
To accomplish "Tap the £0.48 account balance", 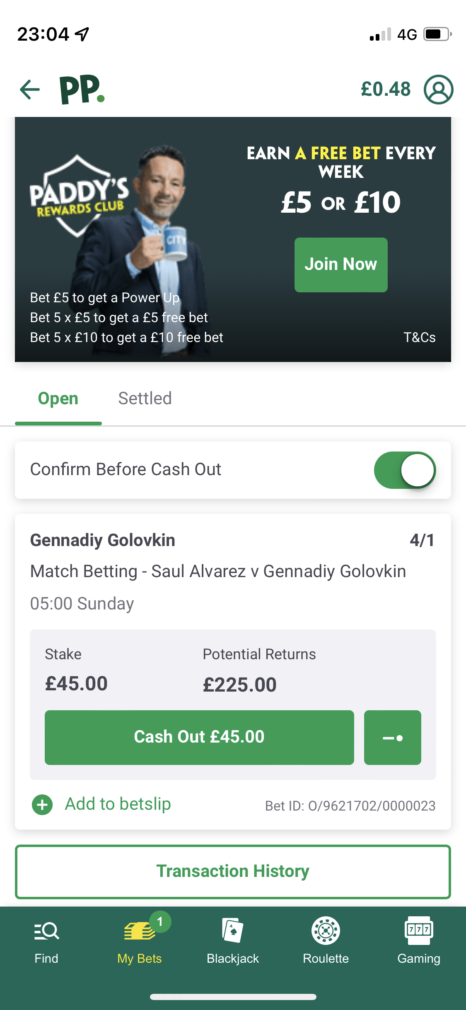I will 386,89.
